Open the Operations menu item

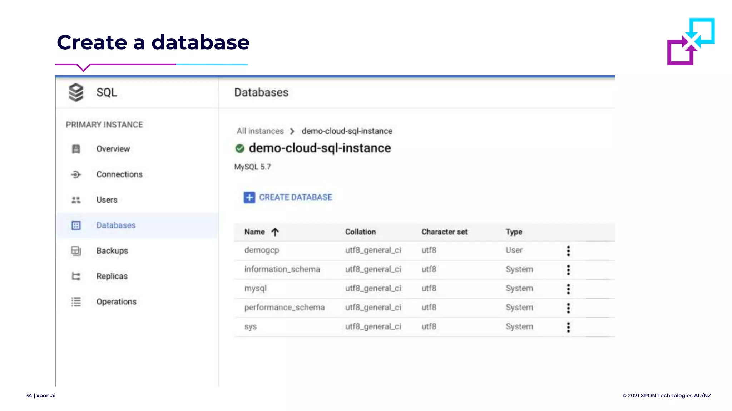point(116,302)
